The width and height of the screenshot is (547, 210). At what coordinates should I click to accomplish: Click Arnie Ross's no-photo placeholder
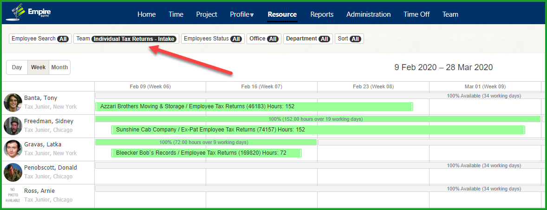pyautogui.click(x=13, y=195)
